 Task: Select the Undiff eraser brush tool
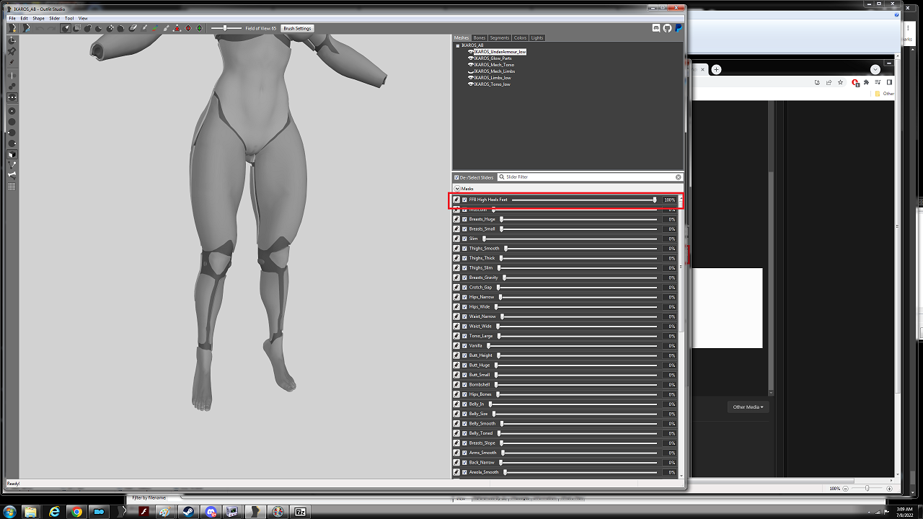pyautogui.click(x=133, y=28)
